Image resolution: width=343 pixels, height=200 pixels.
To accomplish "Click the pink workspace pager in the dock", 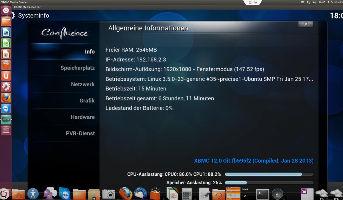I will (x=307, y=194).
